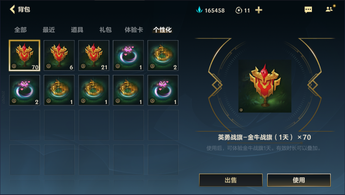Open the chat message icon
This screenshot has height=195, width=345.
coord(308,10)
